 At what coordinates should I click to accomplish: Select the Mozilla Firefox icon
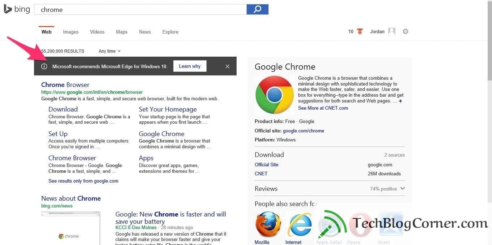(x=268, y=224)
